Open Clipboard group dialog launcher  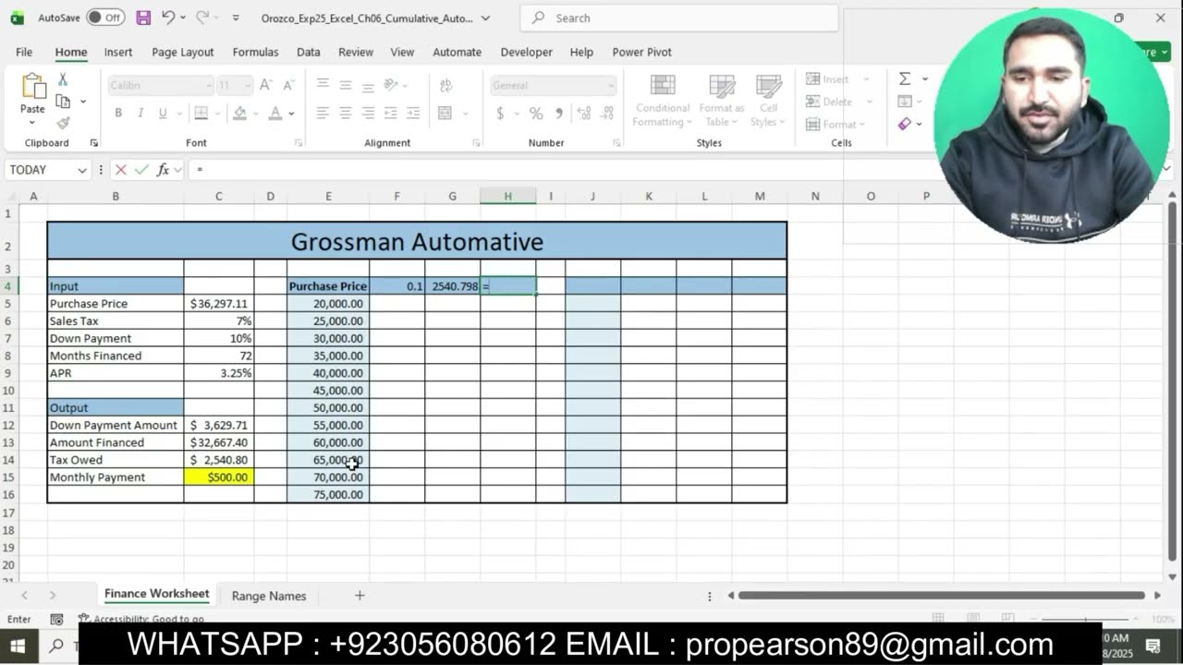[x=93, y=143]
